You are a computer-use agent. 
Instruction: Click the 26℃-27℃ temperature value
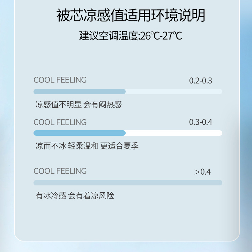pos(161,36)
